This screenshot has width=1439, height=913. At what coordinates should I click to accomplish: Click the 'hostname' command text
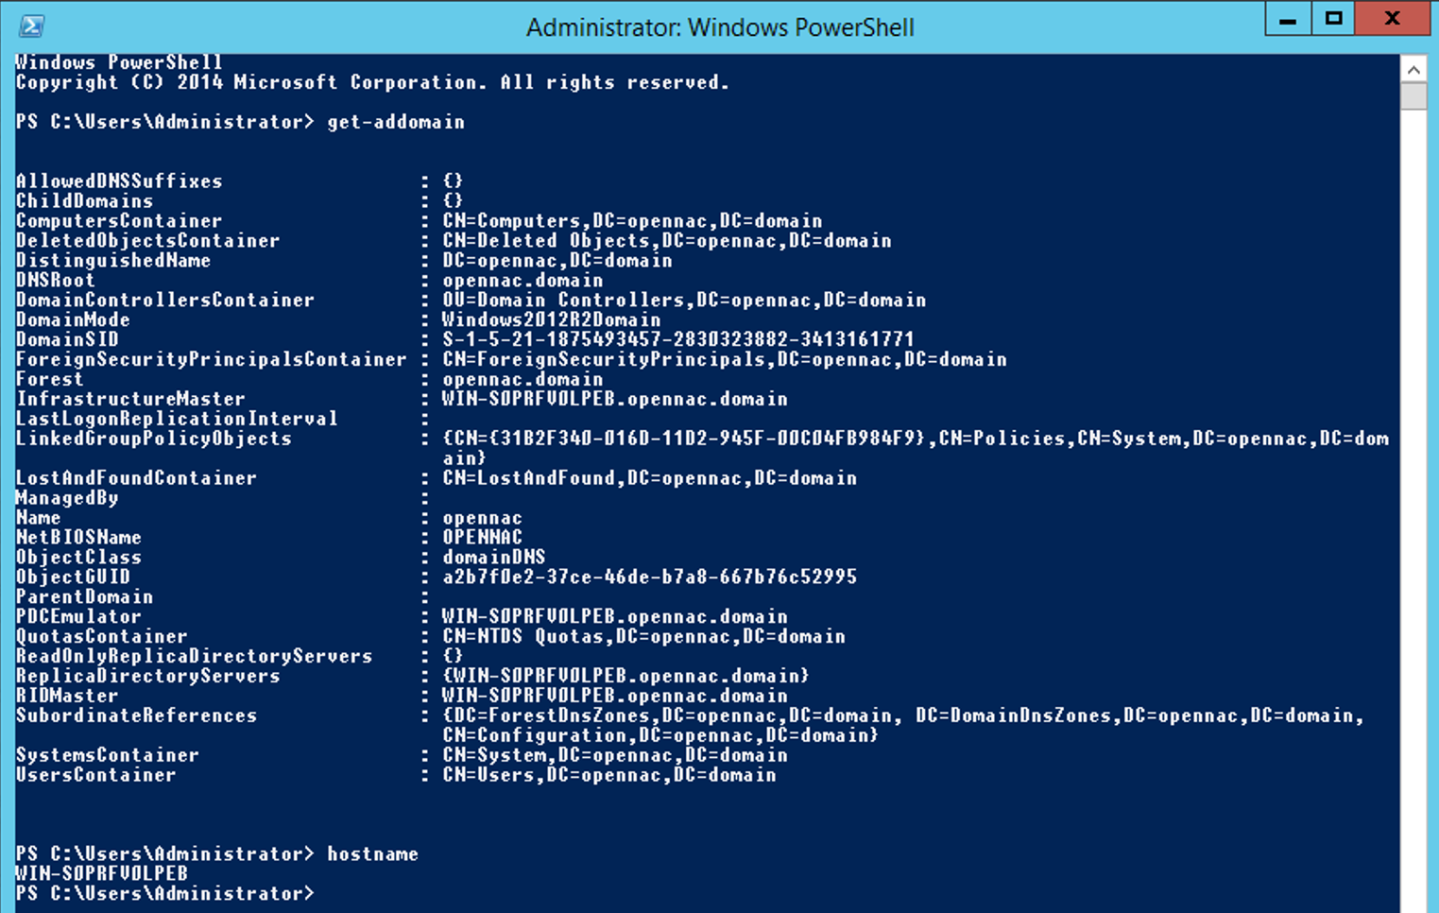pos(372,853)
